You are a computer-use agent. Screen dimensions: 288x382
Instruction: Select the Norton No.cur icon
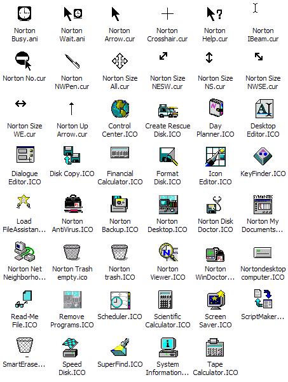pos(24,60)
